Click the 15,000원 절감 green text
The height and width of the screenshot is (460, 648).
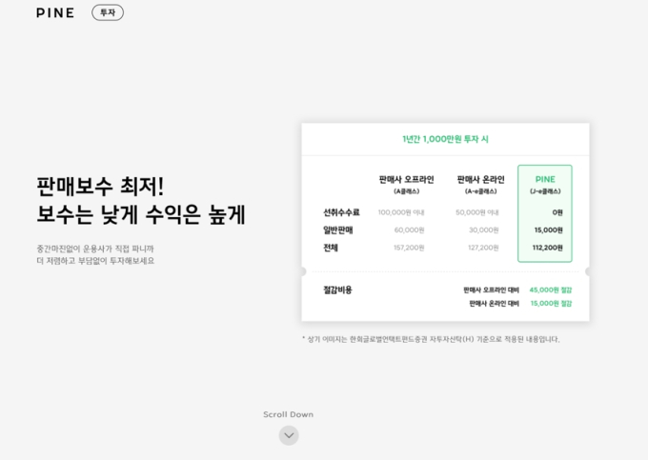point(551,304)
